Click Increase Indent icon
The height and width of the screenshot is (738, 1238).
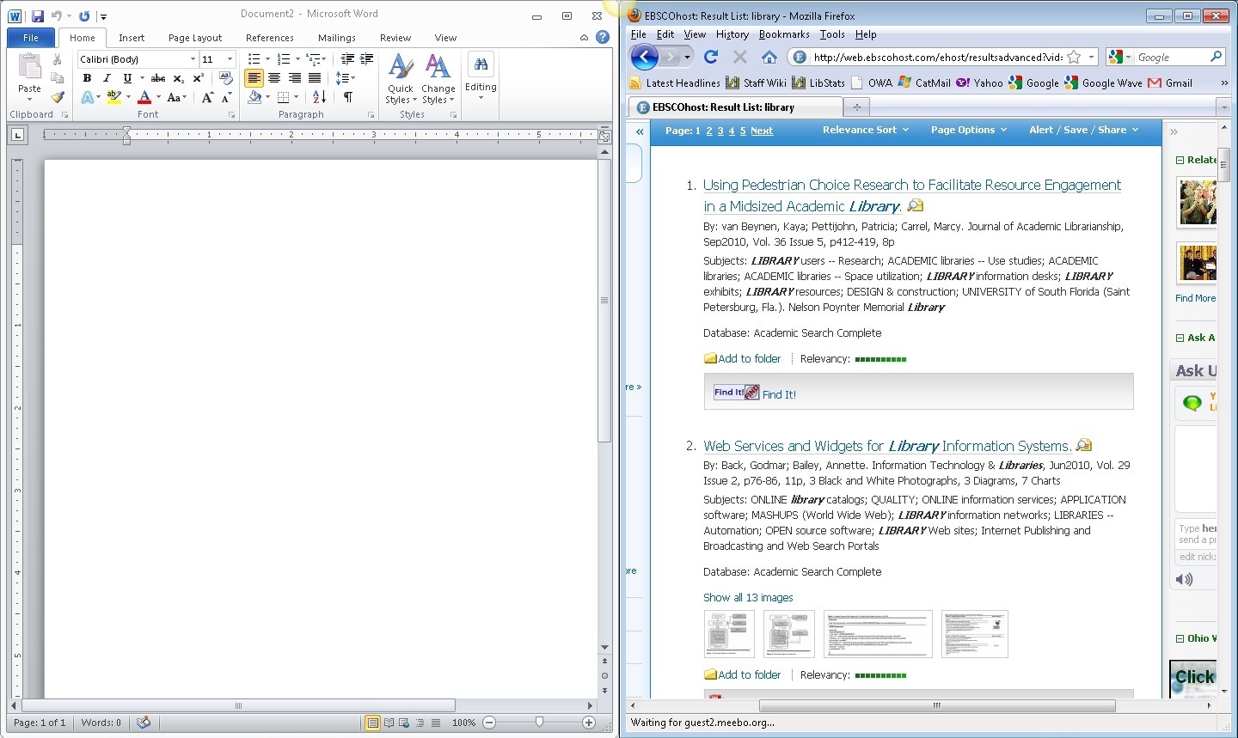[367, 59]
